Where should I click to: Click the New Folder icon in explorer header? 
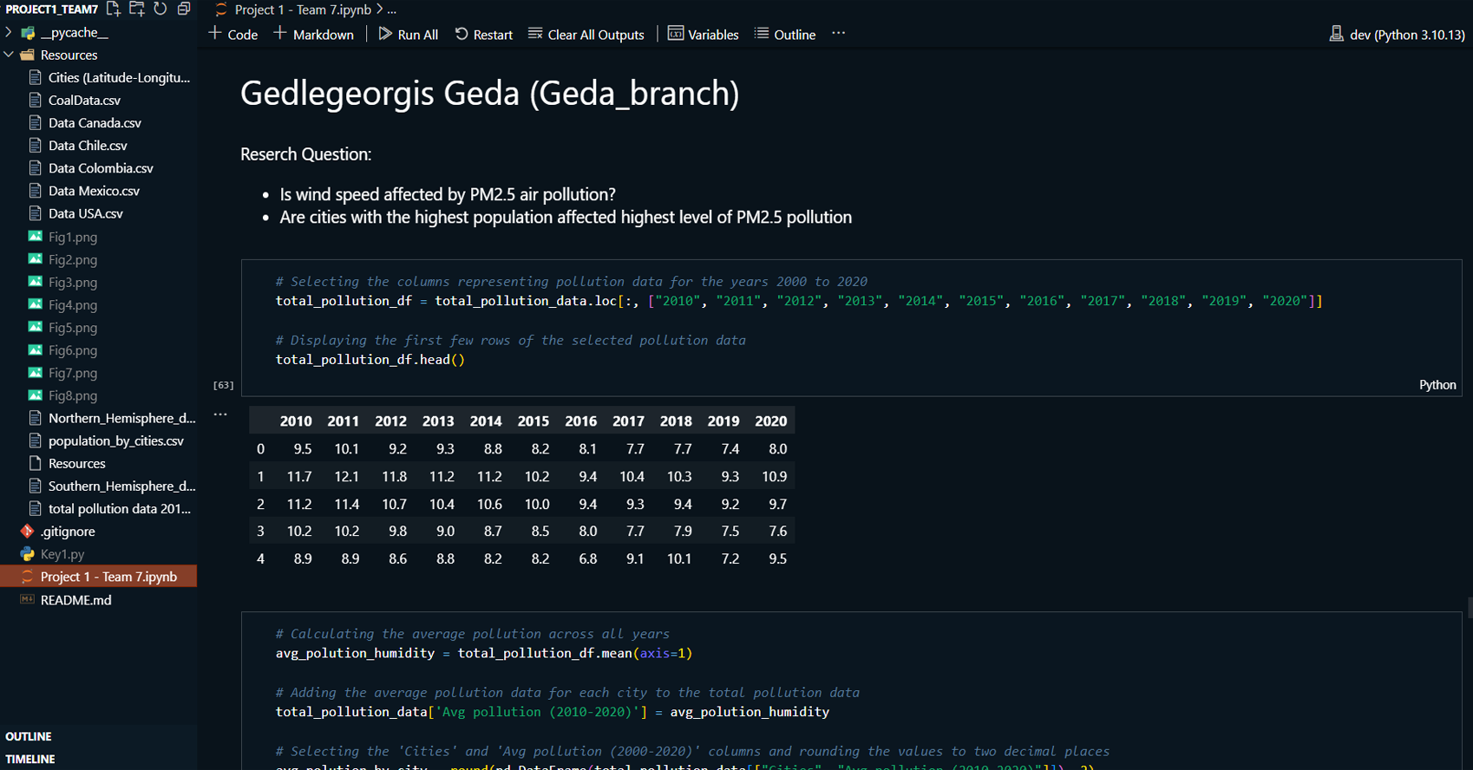coord(137,9)
